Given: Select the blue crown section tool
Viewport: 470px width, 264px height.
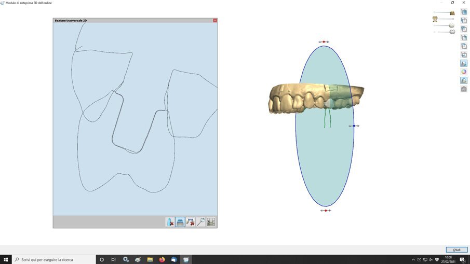Looking at the screenshot, I should point(180,222).
